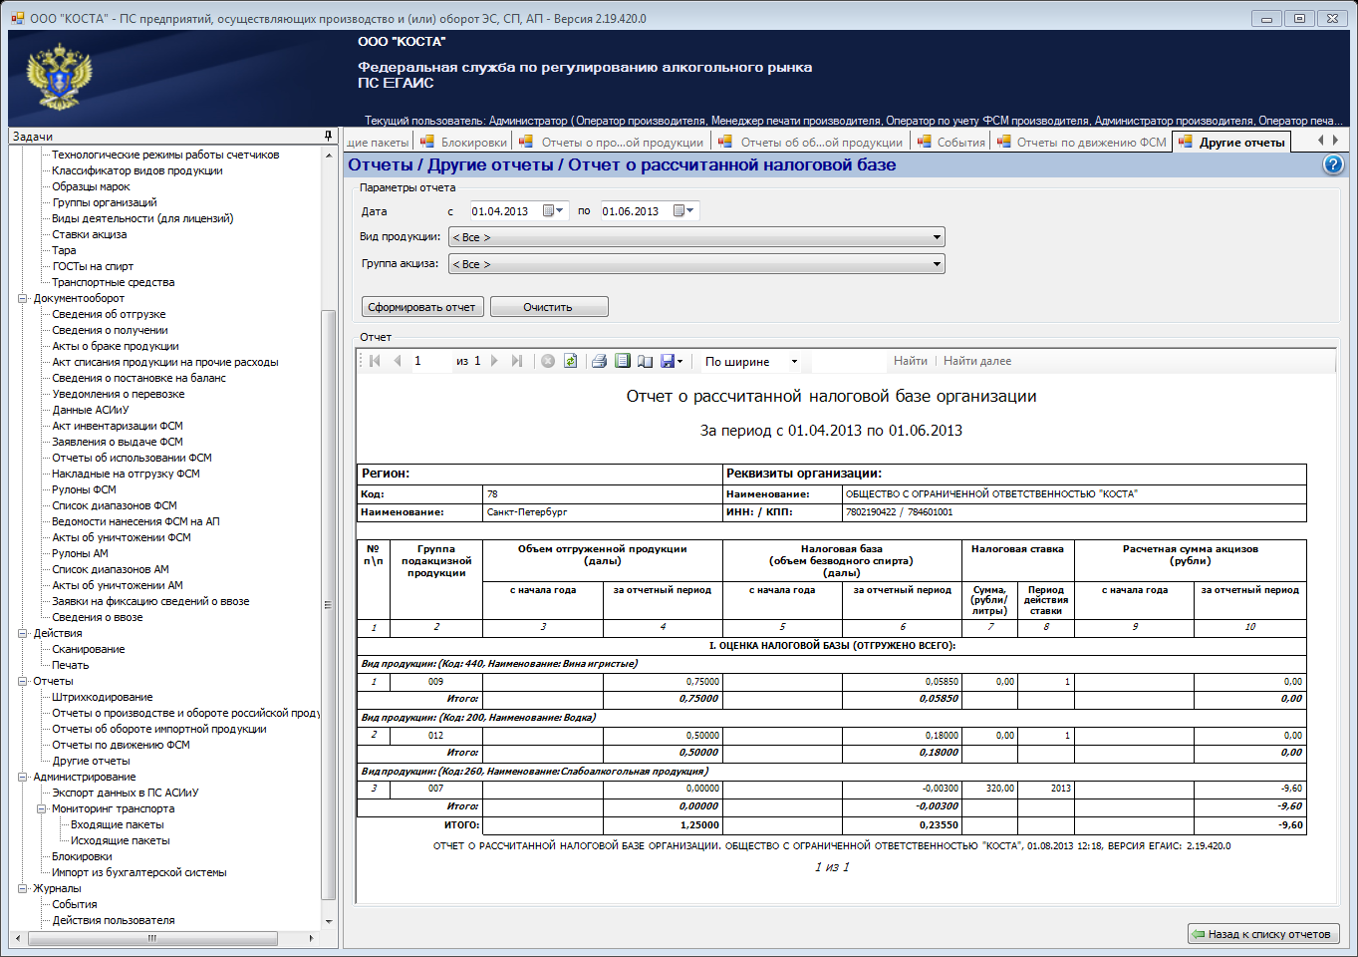
Task: Print the report using the printer icon
Action: [x=599, y=361]
